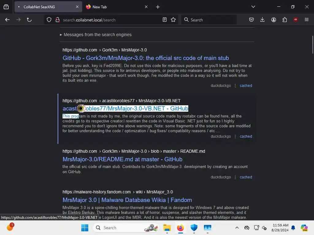314x235 pixels.
Task: Switch to the New Tab tab
Action: (x=117, y=7)
